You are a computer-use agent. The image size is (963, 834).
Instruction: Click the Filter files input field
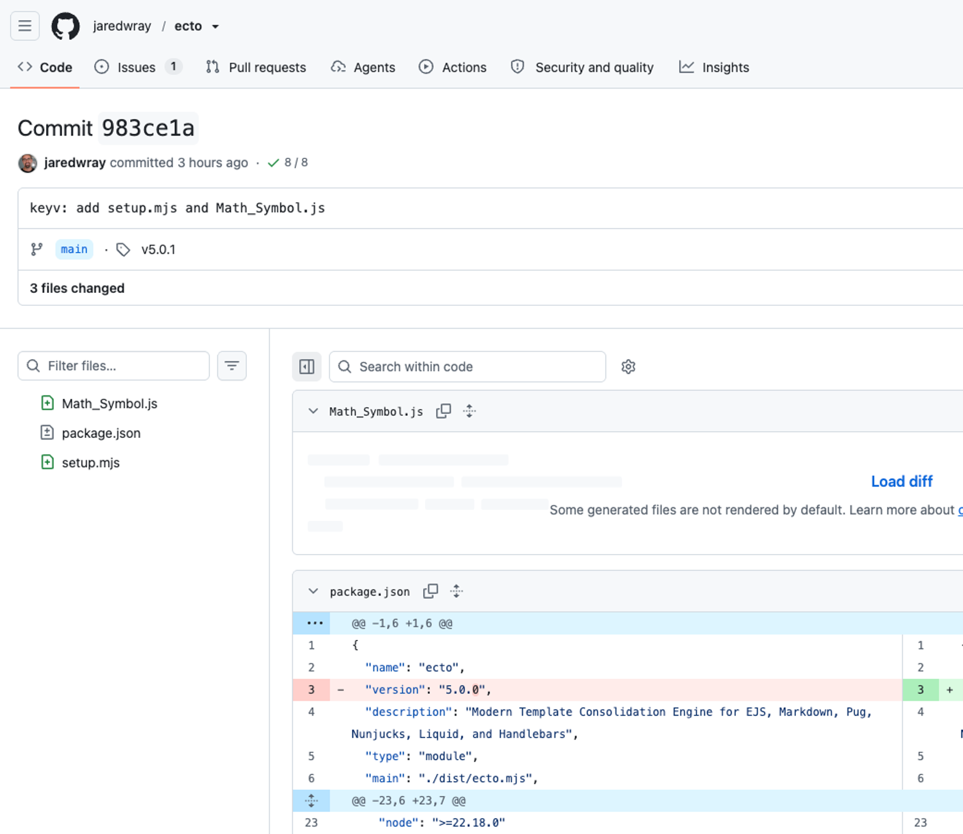coord(114,366)
